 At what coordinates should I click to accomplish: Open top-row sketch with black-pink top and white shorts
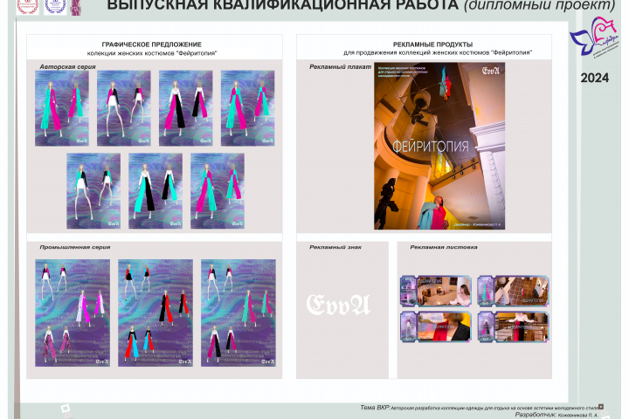click(x=124, y=108)
